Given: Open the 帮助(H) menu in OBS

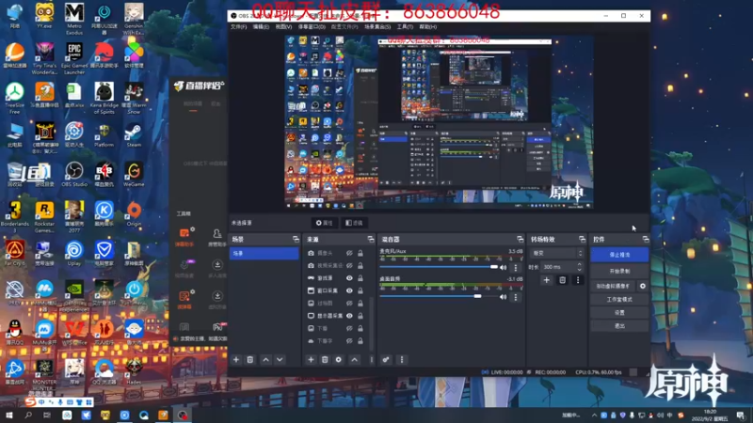Looking at the screenshot, I should [x=428, y=27].
